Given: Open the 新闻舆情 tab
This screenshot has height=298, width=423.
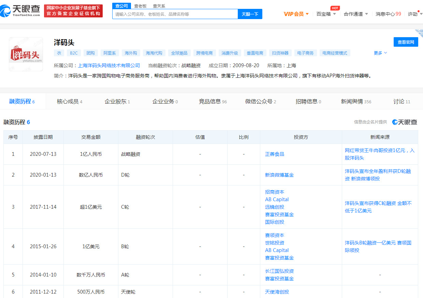Looking at the screenshot, I should [x=356, y=101].
